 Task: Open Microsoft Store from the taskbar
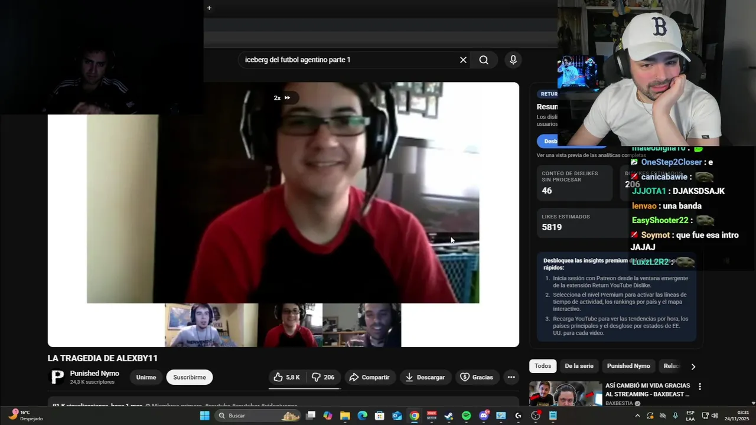click(380, 416)
